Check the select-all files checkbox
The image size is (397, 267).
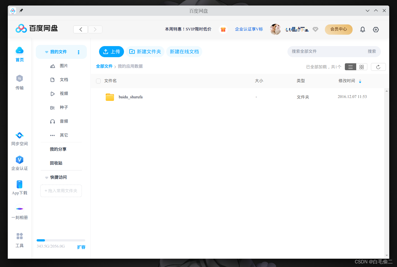98,81
